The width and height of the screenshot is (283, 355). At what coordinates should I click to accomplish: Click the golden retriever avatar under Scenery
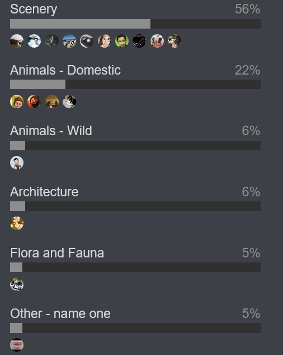(x=157, y=41)
